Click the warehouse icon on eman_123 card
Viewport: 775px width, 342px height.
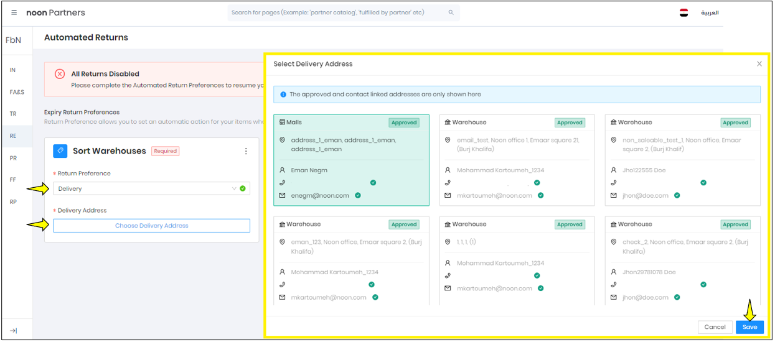(x=282, y=224)
